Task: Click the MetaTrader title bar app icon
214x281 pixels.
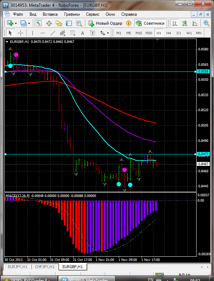Action: (6, 5)
